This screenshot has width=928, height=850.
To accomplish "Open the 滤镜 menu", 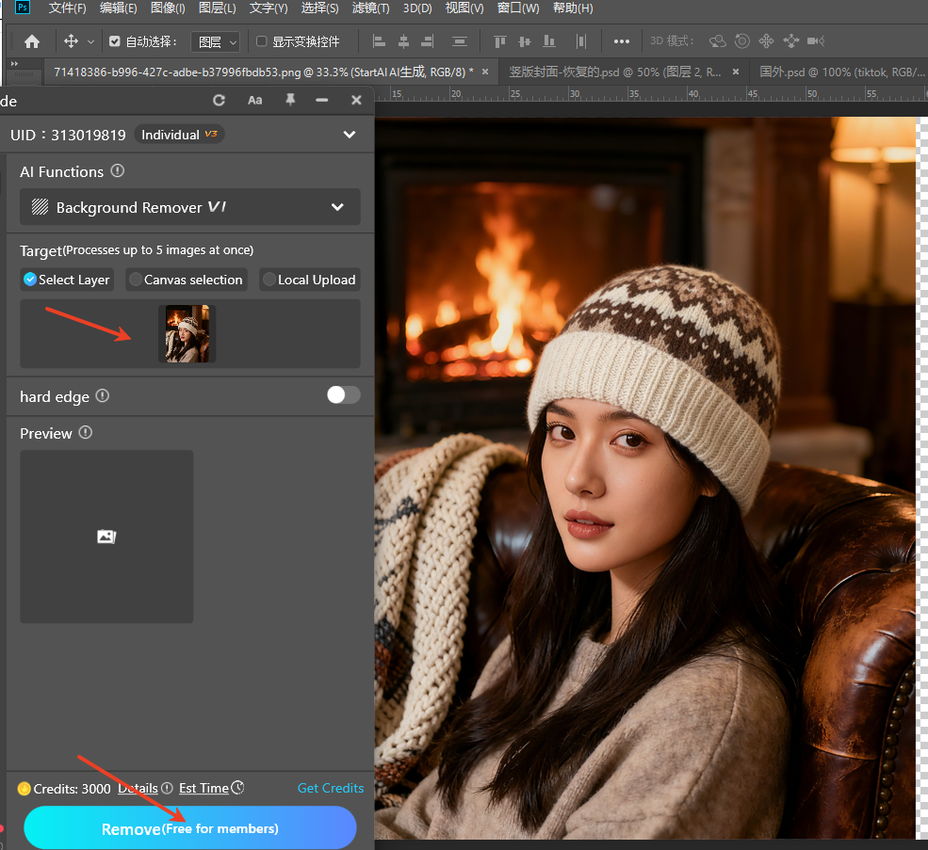I will [370, 8].
